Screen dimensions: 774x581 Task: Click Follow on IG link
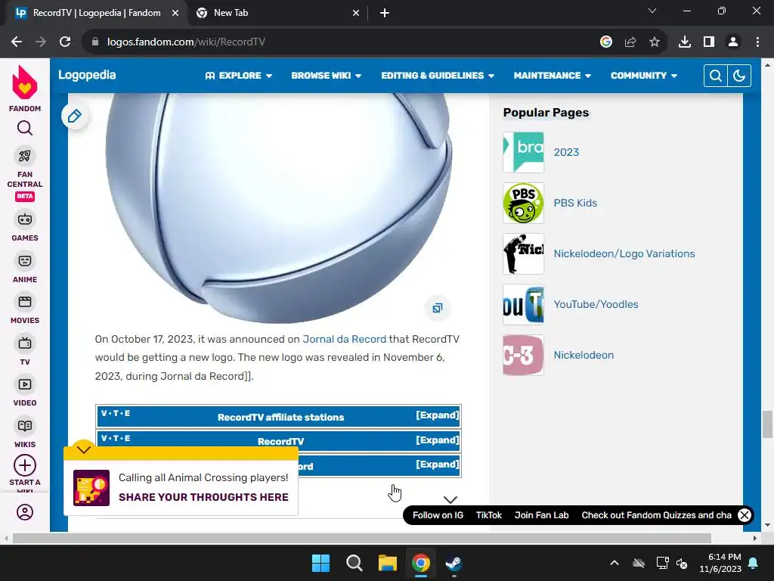[x=438, y=515]
